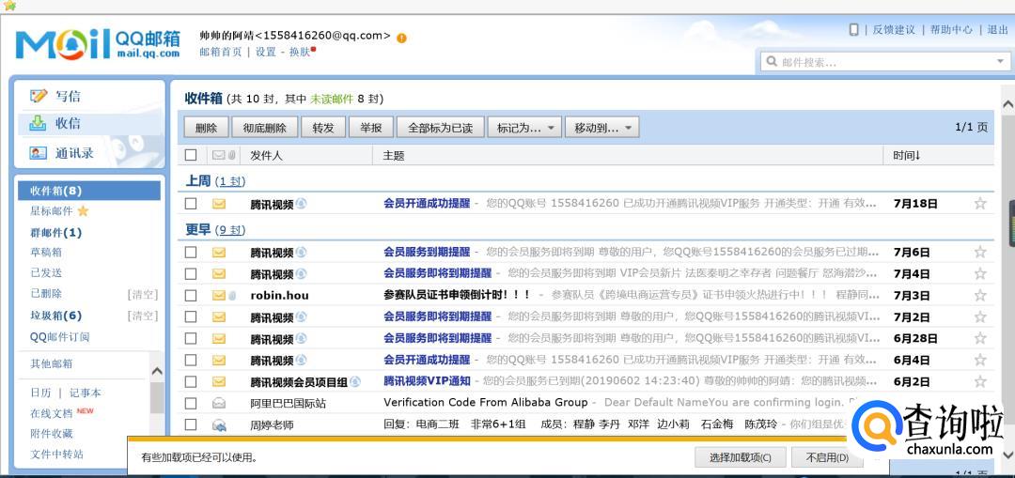Sort by the 时间 column header
This screenshot has height=478, width=1015.
(x=906, y=155)
